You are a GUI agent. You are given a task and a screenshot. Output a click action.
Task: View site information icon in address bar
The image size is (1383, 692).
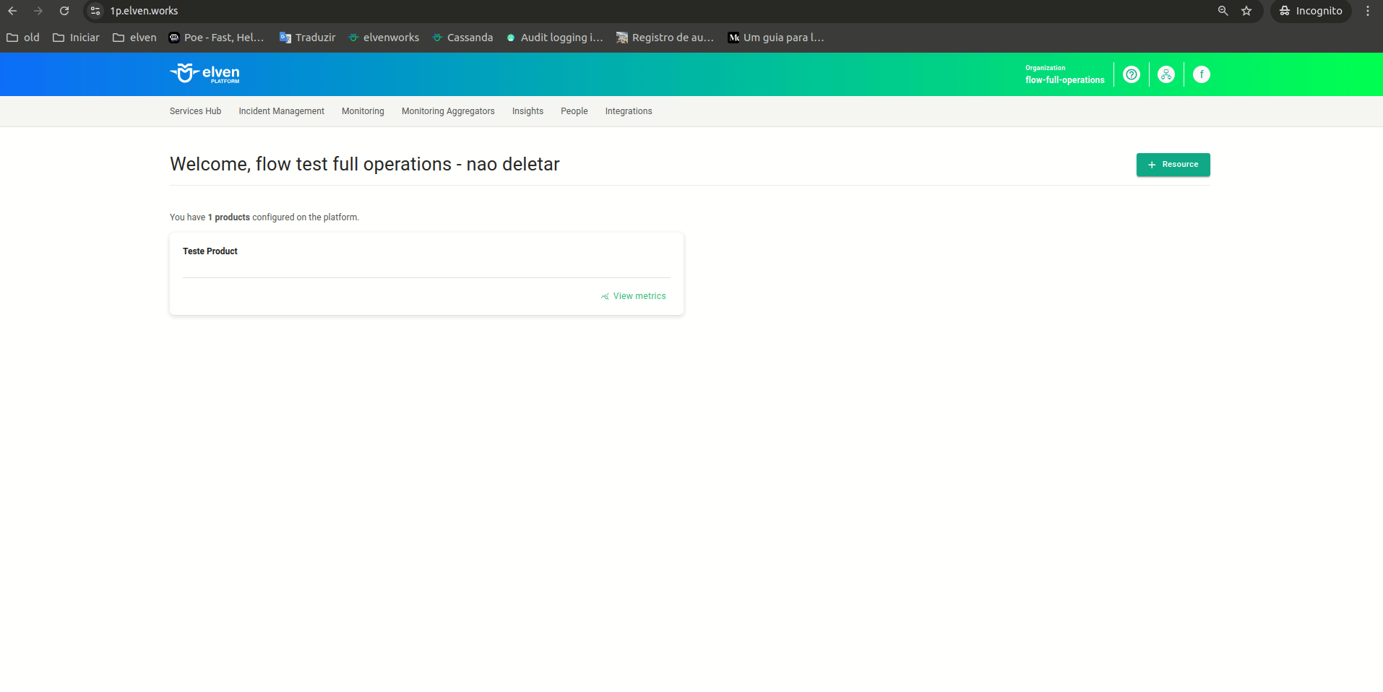[95, 11]
